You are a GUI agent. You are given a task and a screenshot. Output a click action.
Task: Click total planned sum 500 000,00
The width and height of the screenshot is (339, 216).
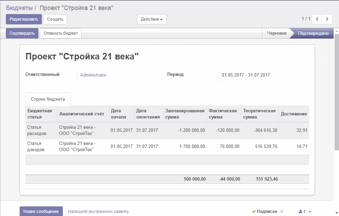click(195, 179)
